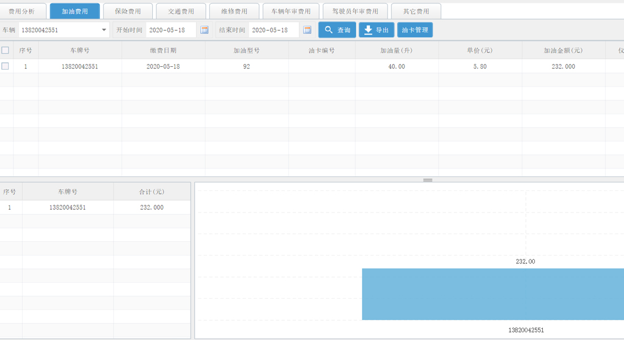Click the 油卡编号 column header

tap(322, 50)
